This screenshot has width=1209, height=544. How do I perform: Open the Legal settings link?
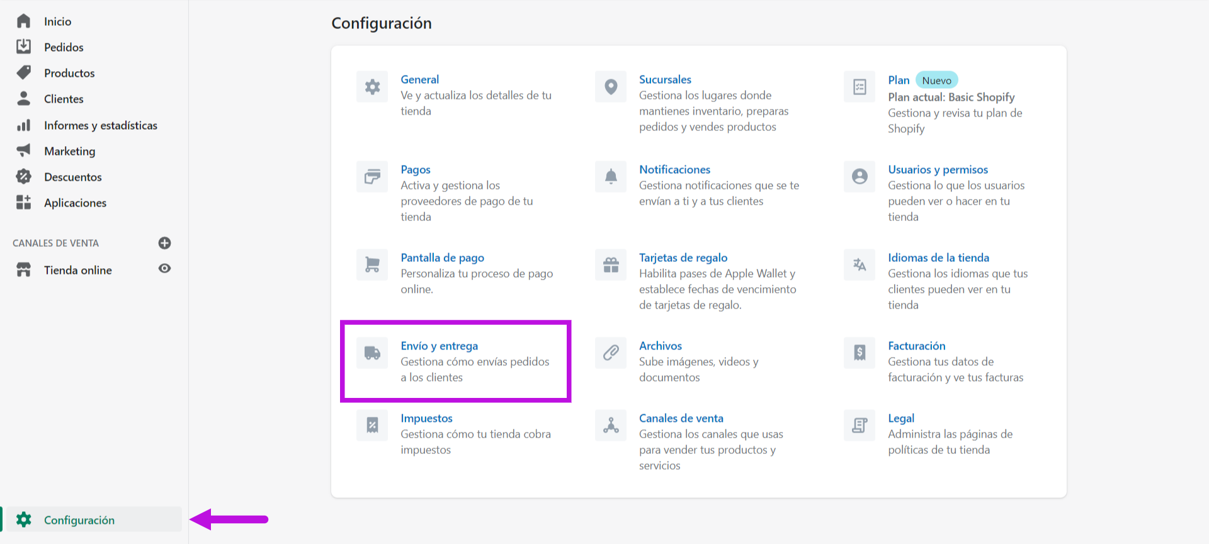tap(900, 418)
